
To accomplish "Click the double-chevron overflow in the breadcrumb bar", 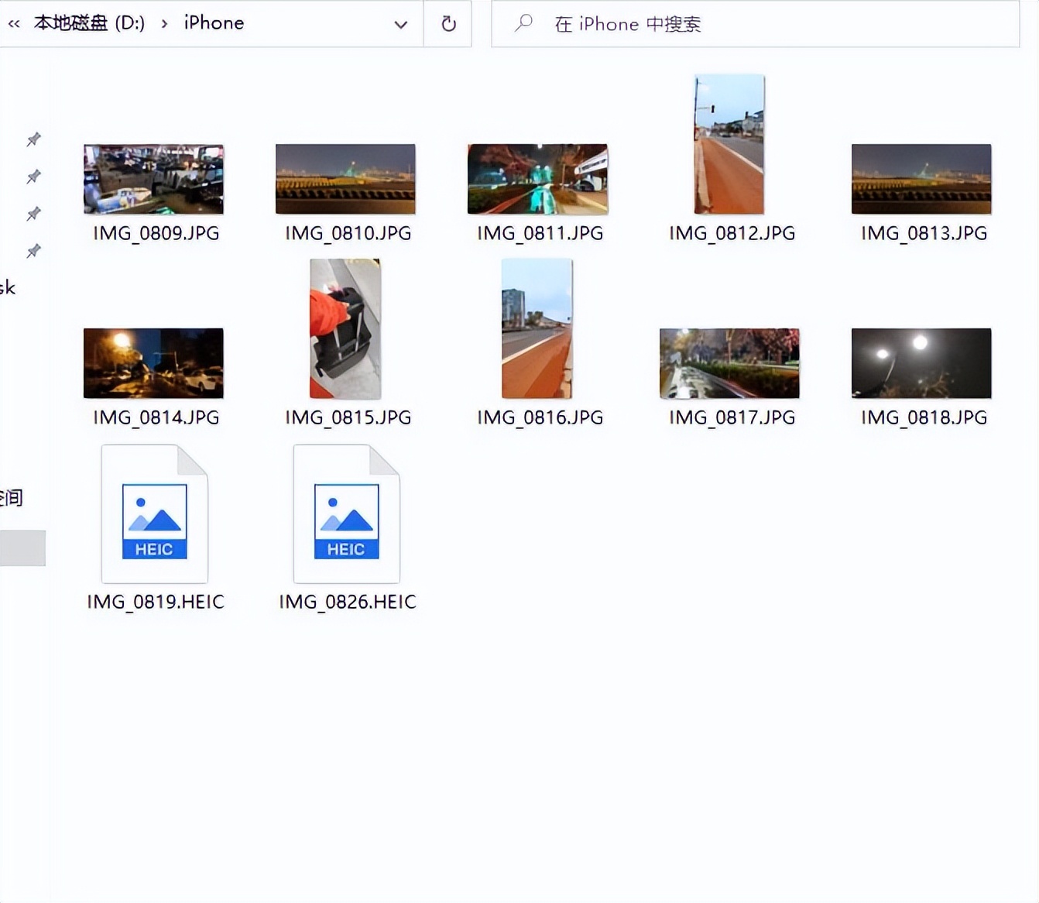I will (14, 22).
